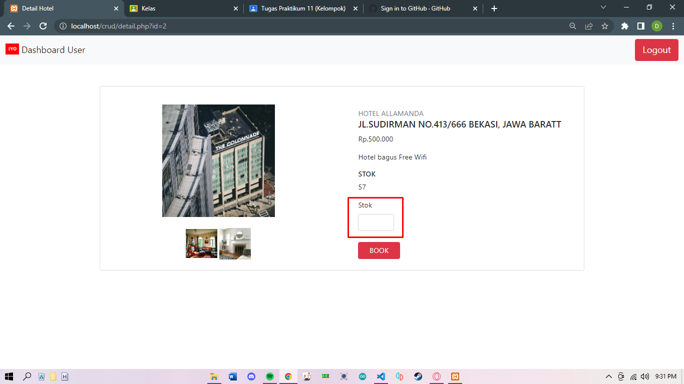This screenshot has height=384, width=684.
Task: Show hidden icons in the system tray
Action: point(608,376)
